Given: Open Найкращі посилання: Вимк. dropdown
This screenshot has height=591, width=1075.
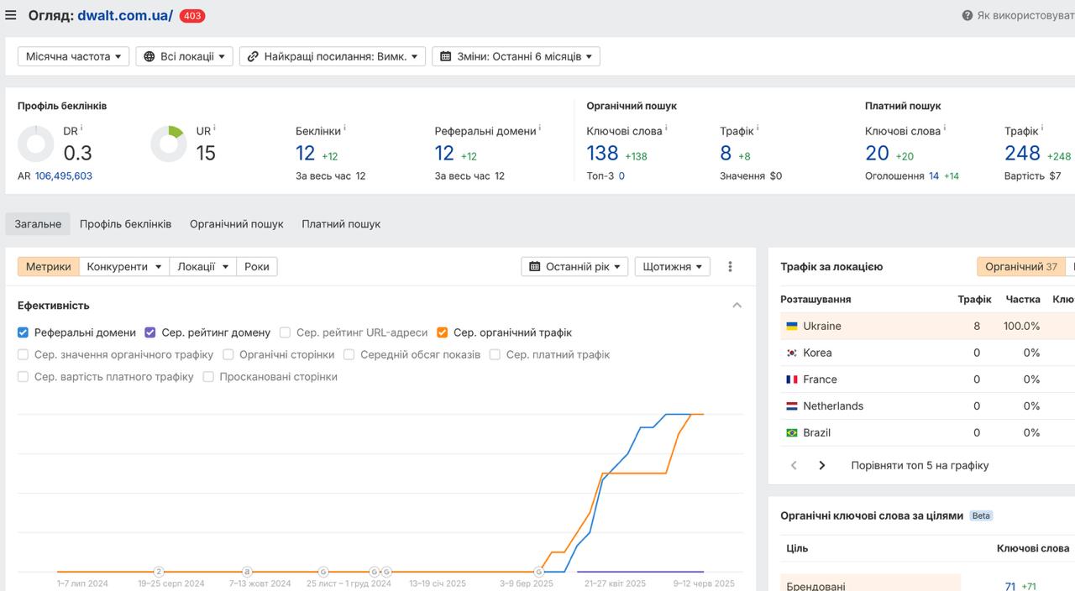Looking at the screenshot, I should (333, 56).
